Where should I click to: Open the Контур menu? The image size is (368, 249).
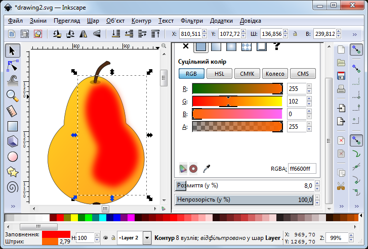coord(141,21)
